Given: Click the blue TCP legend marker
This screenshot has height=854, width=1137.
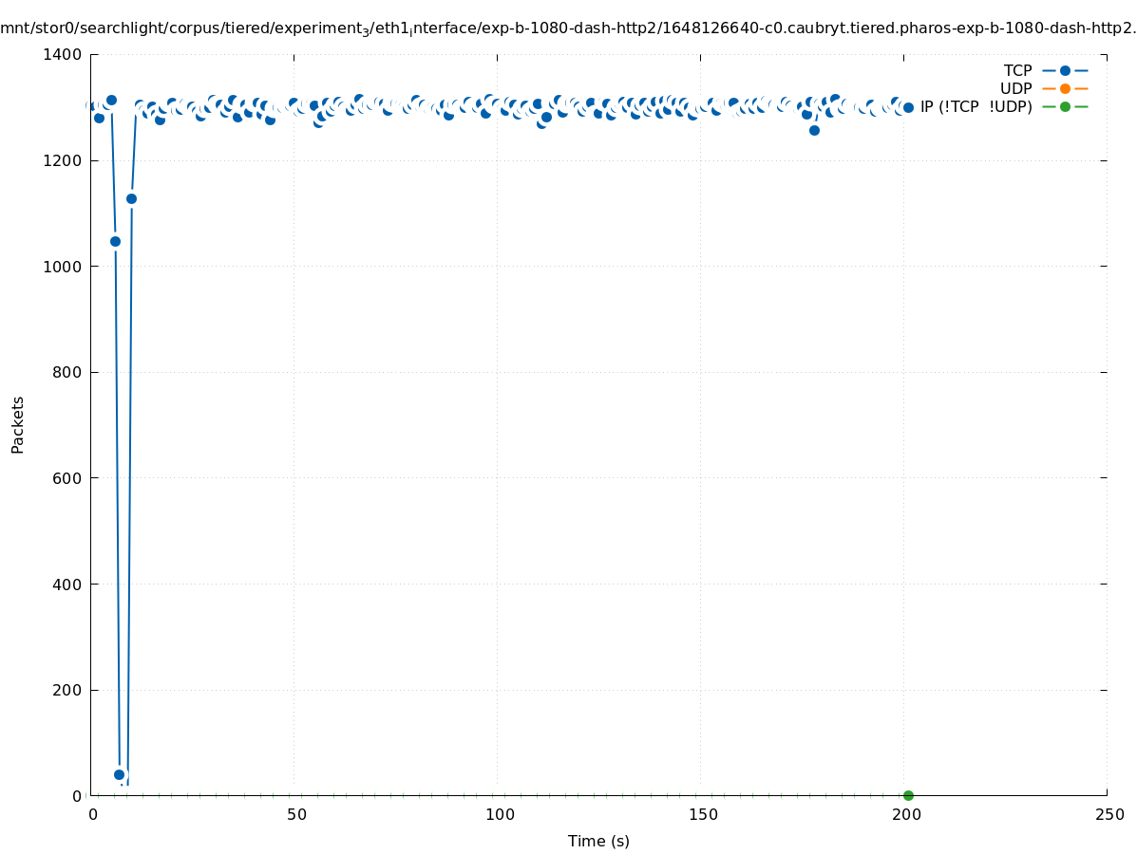Looking at the screenshot, I should tap(1065, 70).
